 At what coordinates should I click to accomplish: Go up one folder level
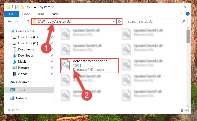click(x=28, y=21)
